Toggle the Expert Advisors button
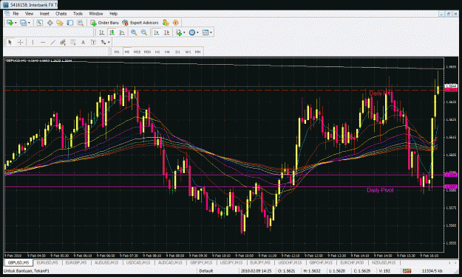 coord(140,23)
